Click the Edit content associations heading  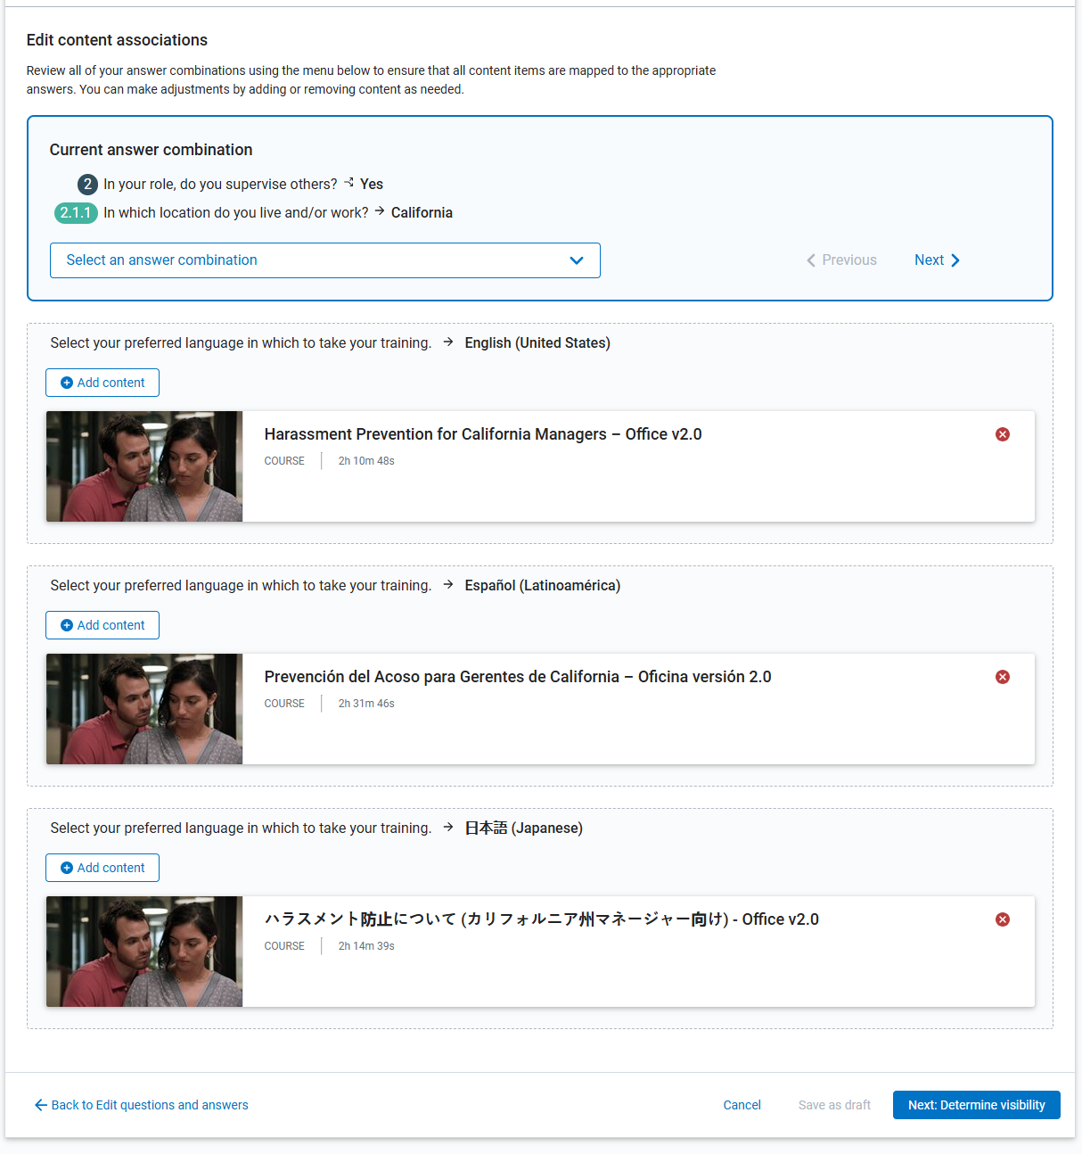(x=117, y=40)
